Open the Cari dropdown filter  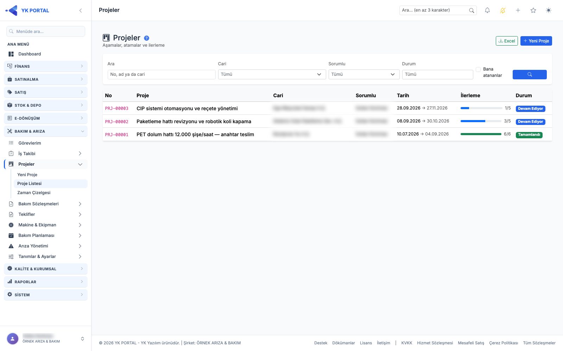point(272,74)
